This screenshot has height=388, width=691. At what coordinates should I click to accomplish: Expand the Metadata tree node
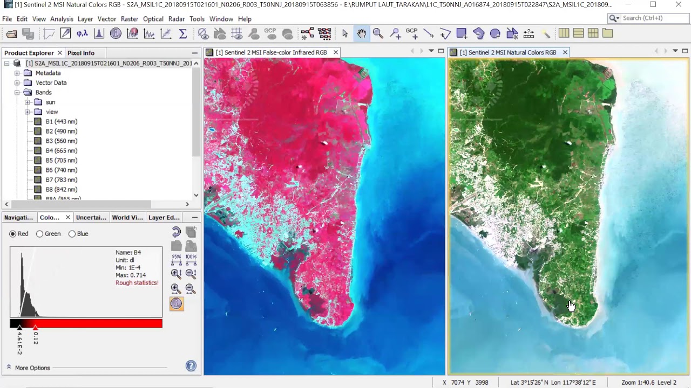(x=17, y=73)
